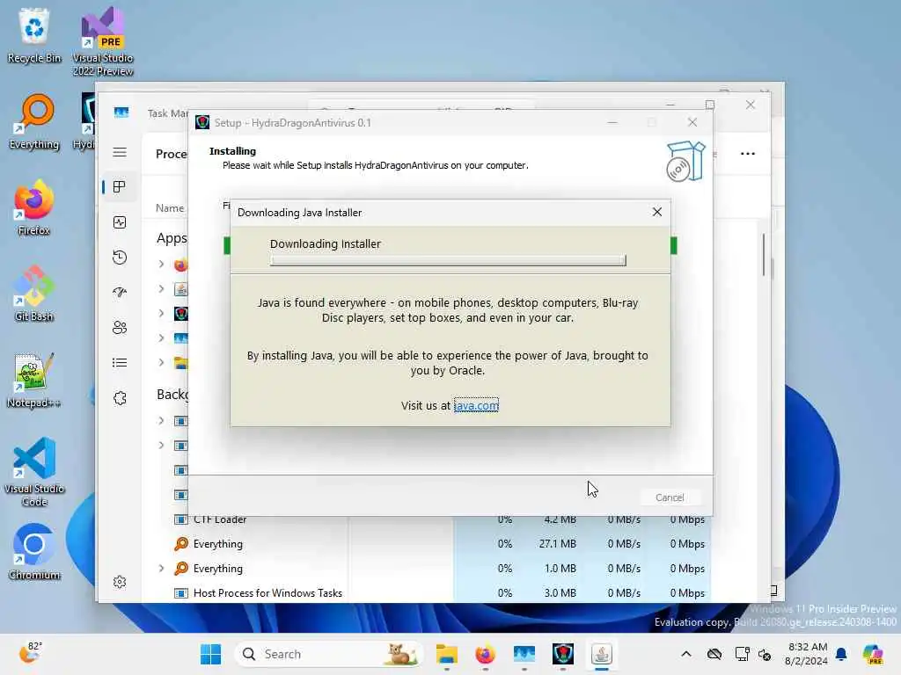Viewport: 901px width, 675px height.
Task: Switch to HydraDragonAntivirus setup taskbar icon
Action: (563, 654)
